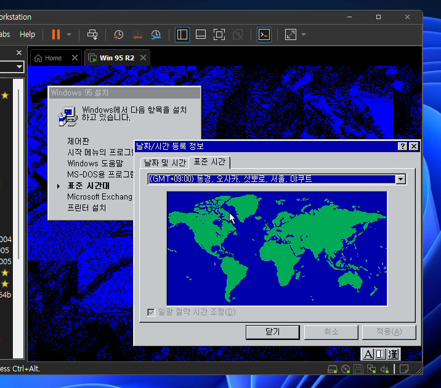The height and width of the screenshot is (388, 441).
Task: Click the ? help button in date dialog
Action: pos(402,146)
